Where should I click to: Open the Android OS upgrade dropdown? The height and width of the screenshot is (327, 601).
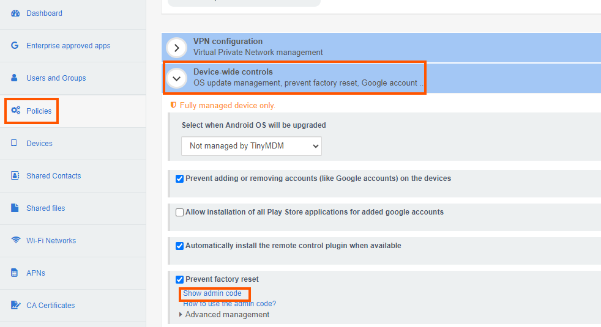point(252,146)
